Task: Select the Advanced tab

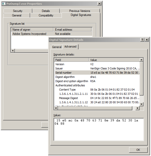Action: coord(70,47)
